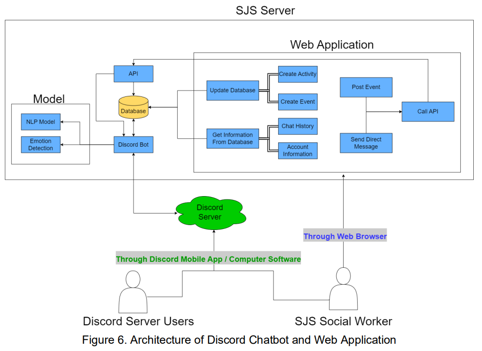
Task: Click the Emotion Detection block
Action: tap(41, 145)
